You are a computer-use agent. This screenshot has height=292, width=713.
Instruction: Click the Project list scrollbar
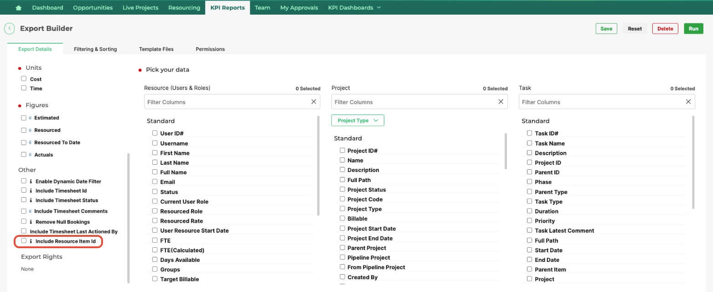tap(506, 151)
